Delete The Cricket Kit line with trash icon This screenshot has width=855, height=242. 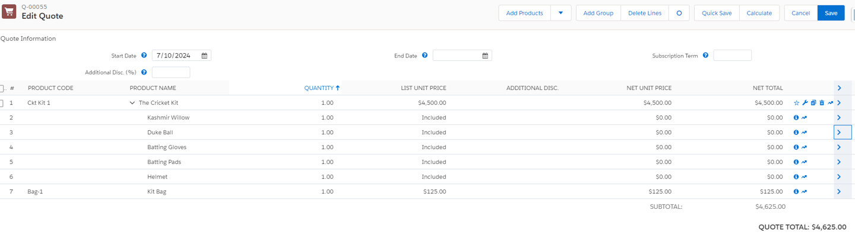point(822,103)
